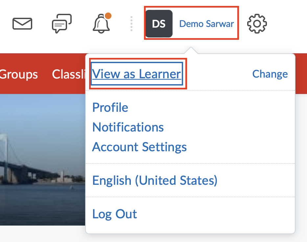Open Account Settings
The width and height of the screenshot is (307, 242).
[139, 147]
